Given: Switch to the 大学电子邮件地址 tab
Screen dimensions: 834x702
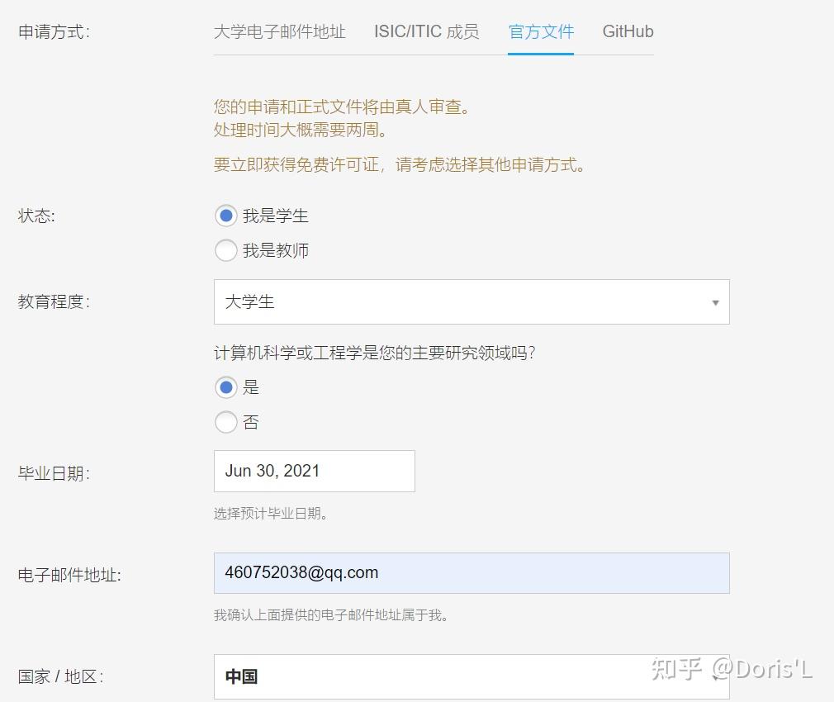Looking at the screenshot, I should pos(281,31).
